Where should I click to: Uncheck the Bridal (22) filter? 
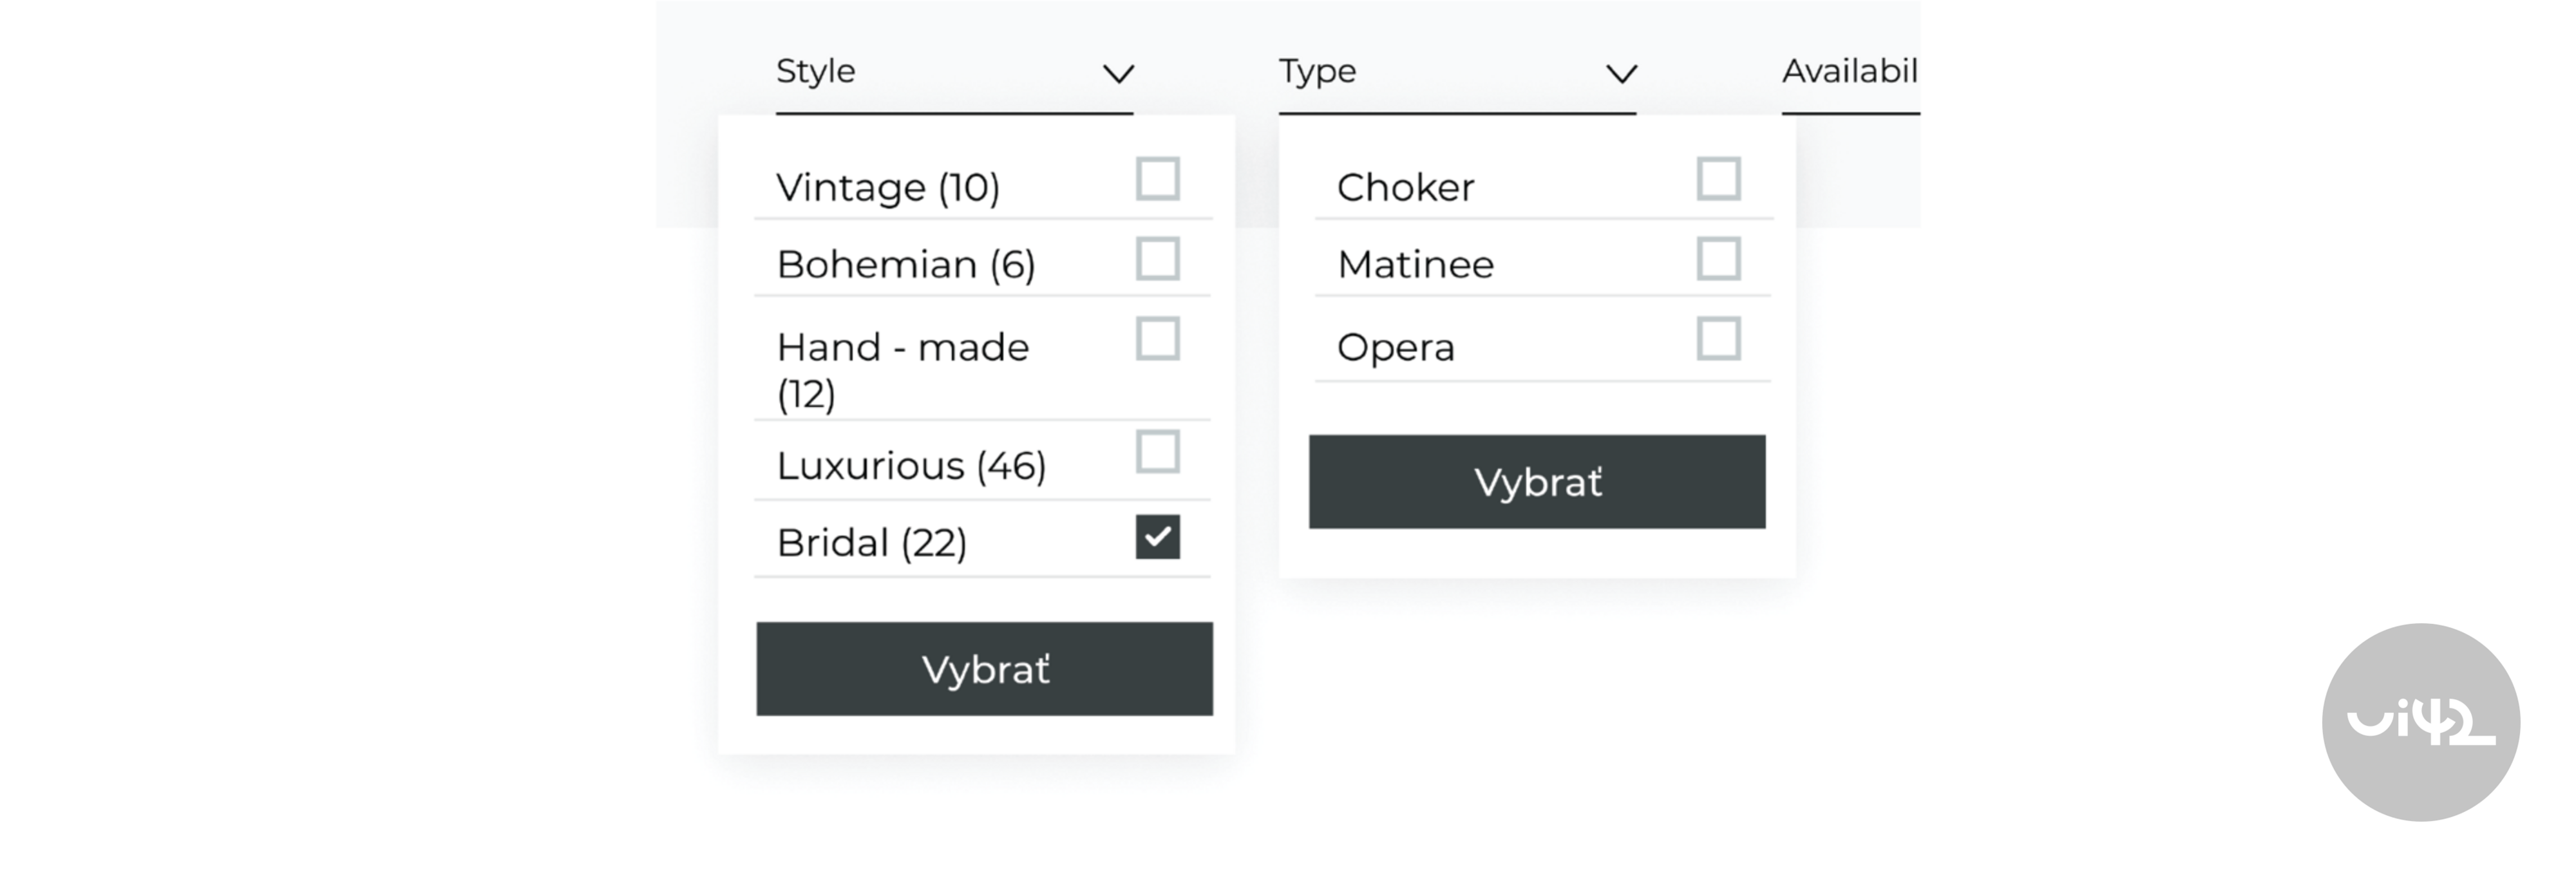pyautogui.click(x=1158, y=538)
